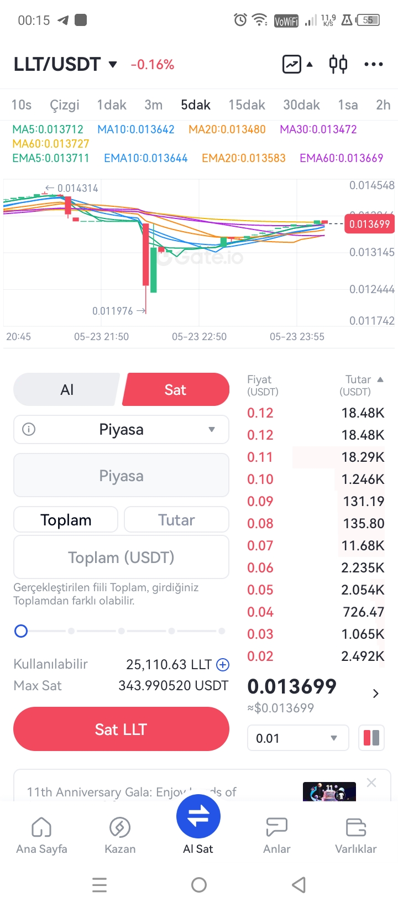
Task: Open candlestick indicator settings icon
Action: tap(338, 64)
